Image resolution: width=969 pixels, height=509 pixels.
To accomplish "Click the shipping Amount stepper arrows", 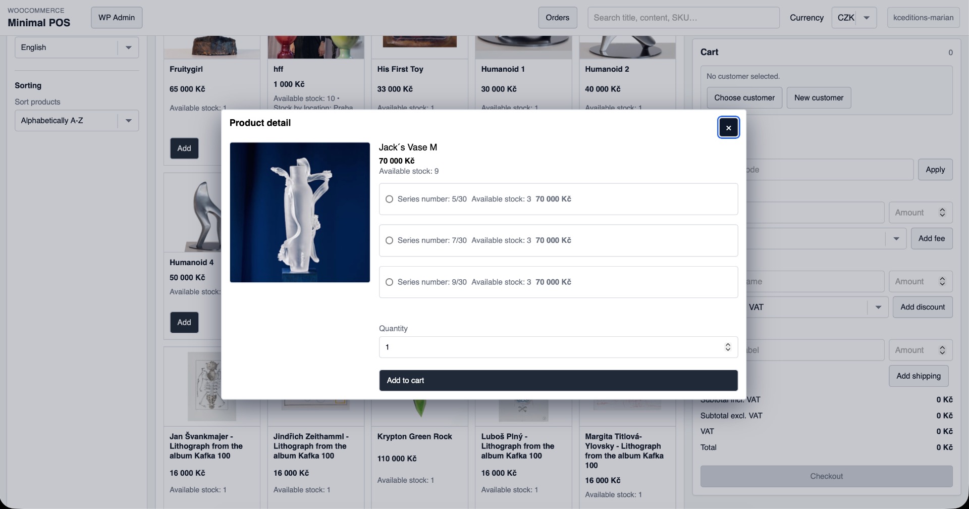I will [942, 350].
